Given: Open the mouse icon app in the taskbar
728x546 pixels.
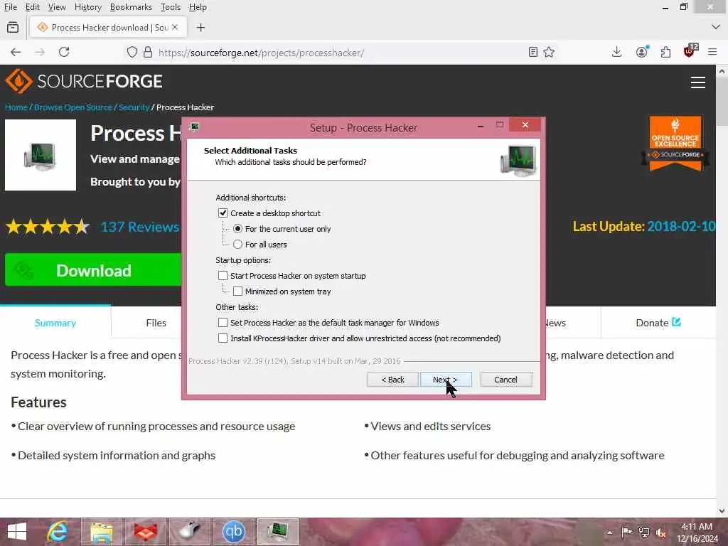Looking at the screenshot, I should click(189, 532).
